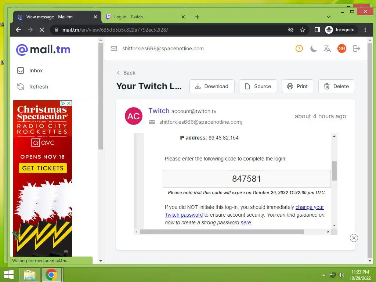Click the horizontal scroll left arrow
376x282 pixels.
(x=137, y=232)
